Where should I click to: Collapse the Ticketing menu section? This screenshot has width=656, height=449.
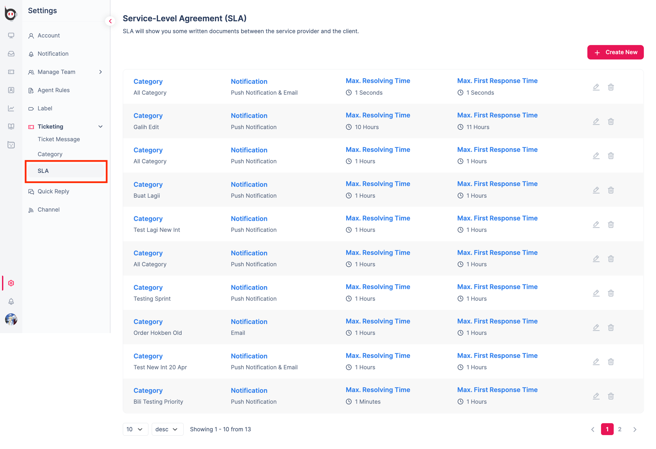click(x=100, y=127)
